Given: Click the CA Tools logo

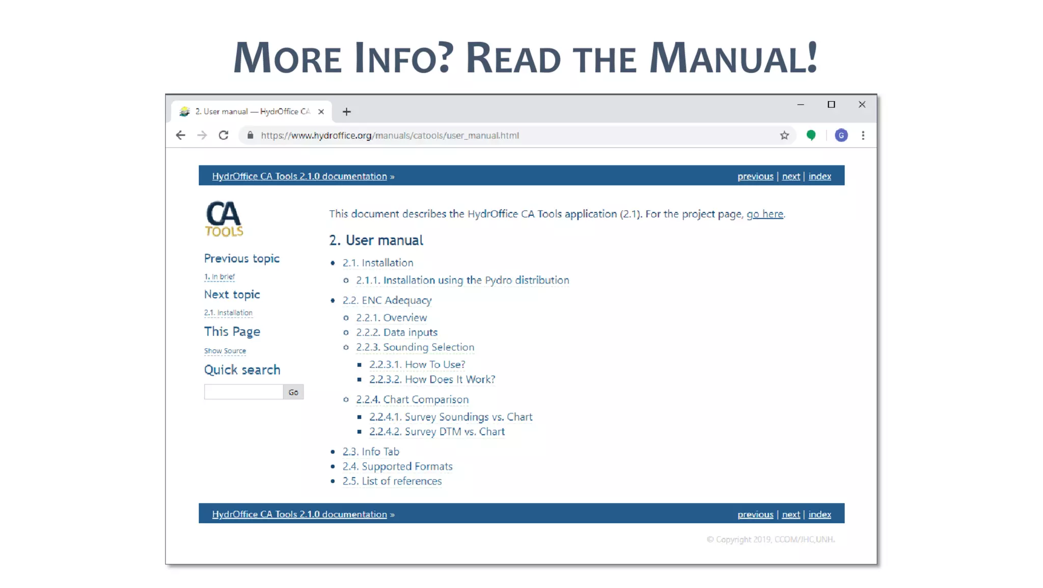Looking at the screenshot, I should (x=224, y=219).
